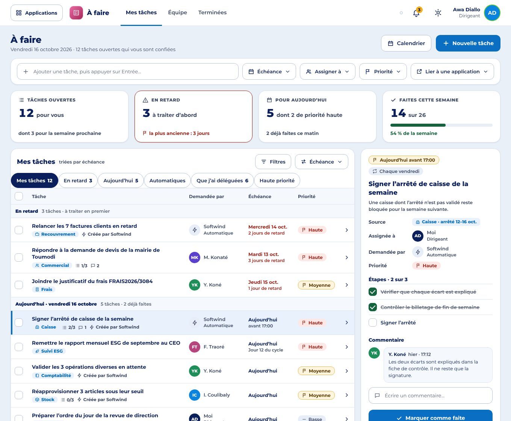Open the Caisse · arrêté 12–16 oct. source chip
This screenshot has height=421, width=511.
coord(446,222)
